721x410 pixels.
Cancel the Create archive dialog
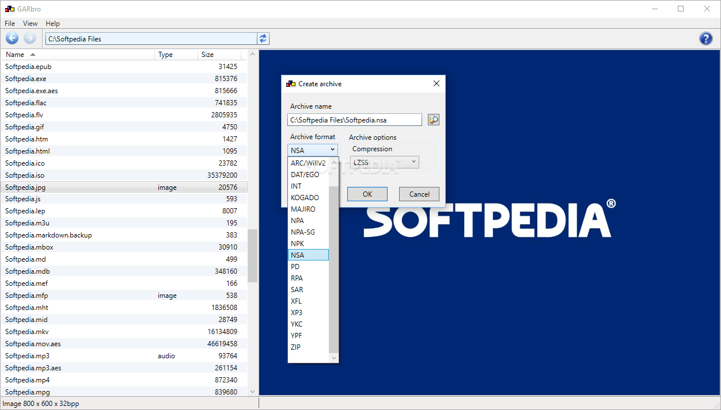(x=419, y=194)
